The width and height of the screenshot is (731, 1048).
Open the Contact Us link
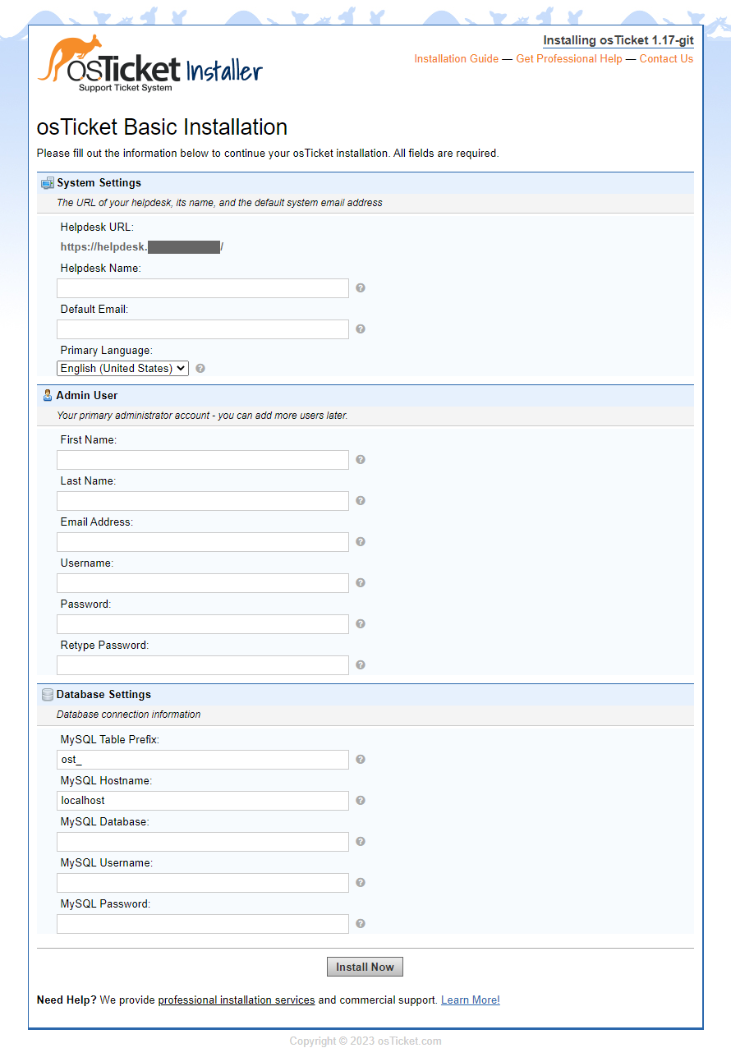(x=666, y=59)
